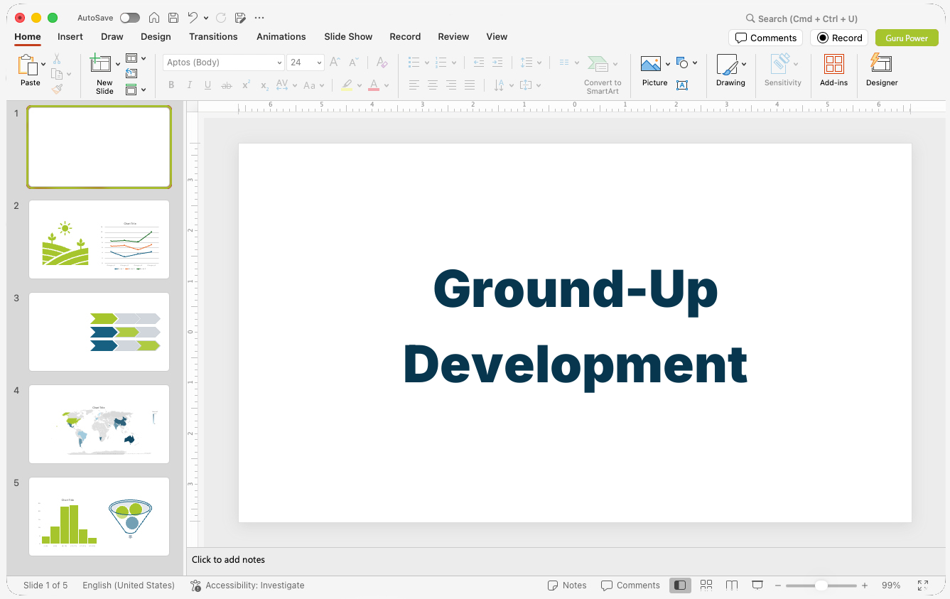The image size is (950, 599).
Task: Click the Increase Indent icon
Action: click(497, 63)
